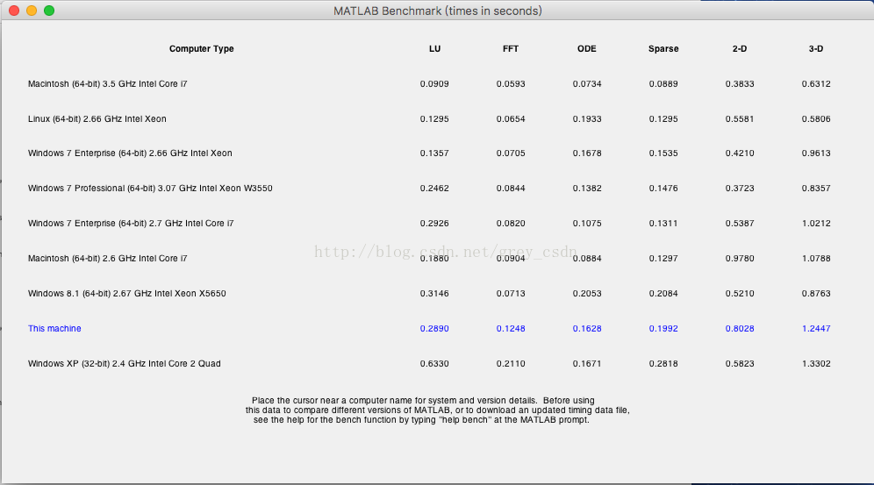
Task: Click LU value 0.1357
Action: tap(434, 153)
